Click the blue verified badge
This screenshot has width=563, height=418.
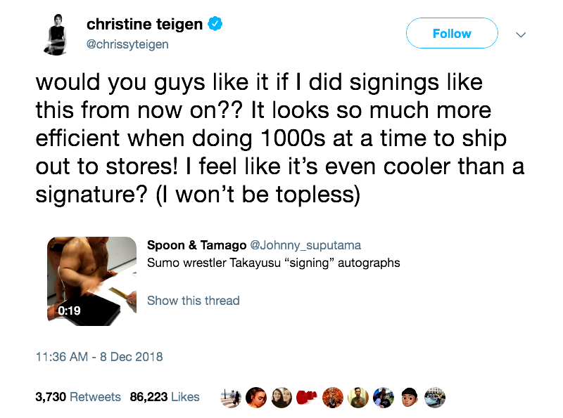(x=215, y=25)
